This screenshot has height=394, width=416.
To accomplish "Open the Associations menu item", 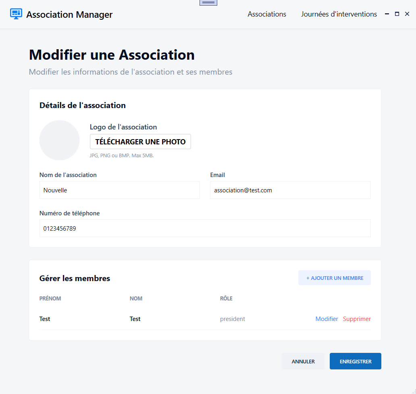I will pyautogui.click(x=266, y=14).
